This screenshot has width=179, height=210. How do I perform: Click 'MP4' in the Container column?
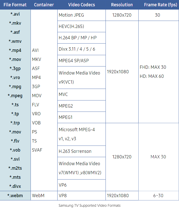click(x=36, y=78)
